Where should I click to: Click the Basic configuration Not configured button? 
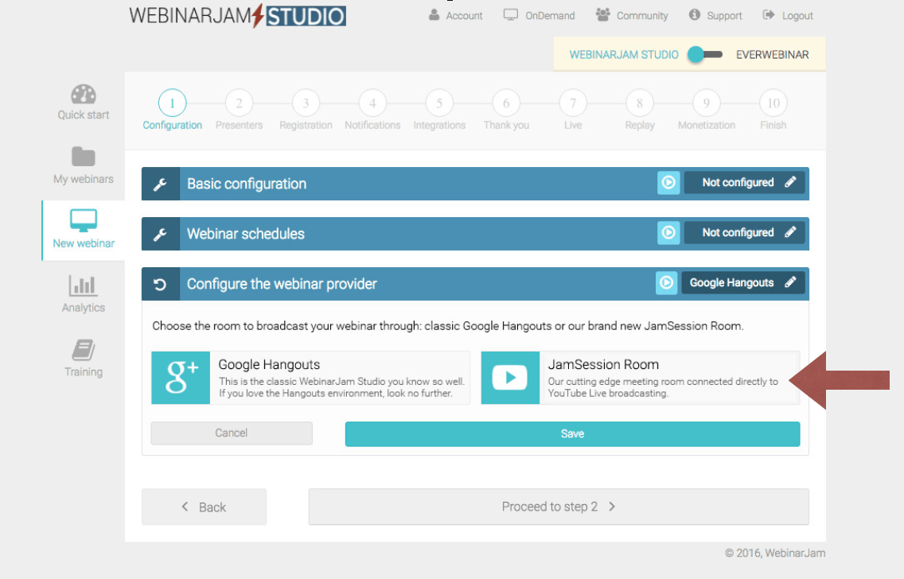click(744, 183)
